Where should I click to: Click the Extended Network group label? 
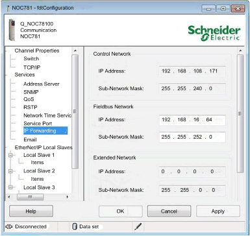click(114, 158)
